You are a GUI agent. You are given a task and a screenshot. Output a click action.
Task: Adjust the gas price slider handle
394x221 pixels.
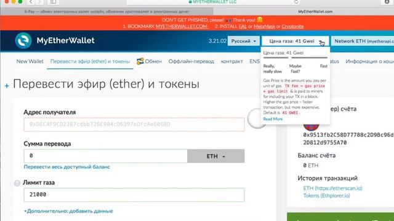[290, 58]
